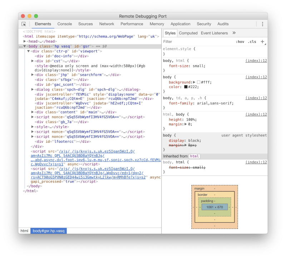This screenshot has width=286, height=258.
Task: Expand the div#main content node
Action: pos(33,112)
